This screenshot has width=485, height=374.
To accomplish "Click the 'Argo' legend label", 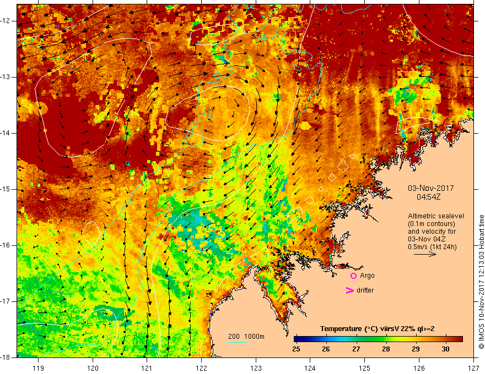I will tap(367, 276).
